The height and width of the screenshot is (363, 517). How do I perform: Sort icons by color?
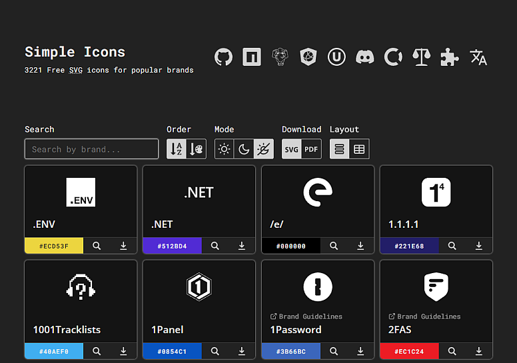[x=197, y=149]
